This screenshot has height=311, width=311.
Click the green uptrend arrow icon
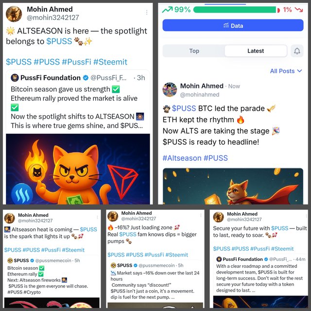[x=167, y=10]
